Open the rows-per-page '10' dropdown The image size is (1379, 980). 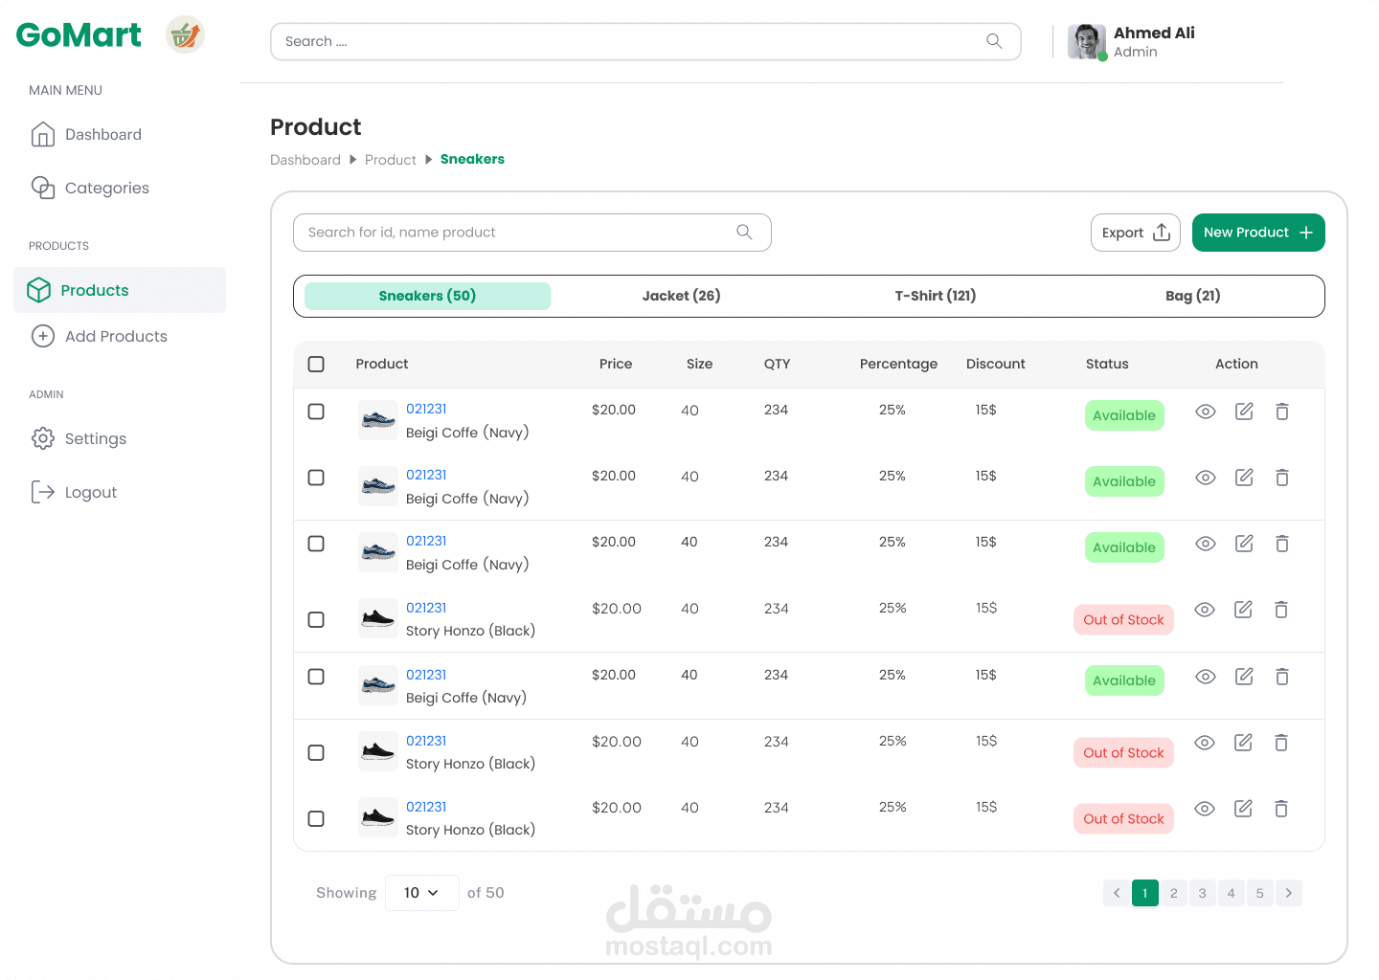pos(422,893)
